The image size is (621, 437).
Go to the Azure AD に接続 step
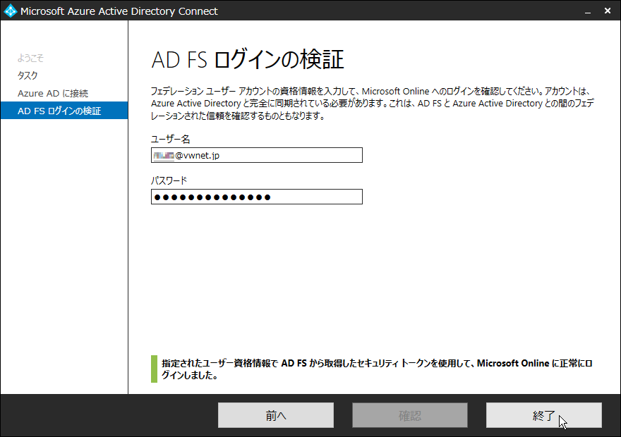point(53,93)
